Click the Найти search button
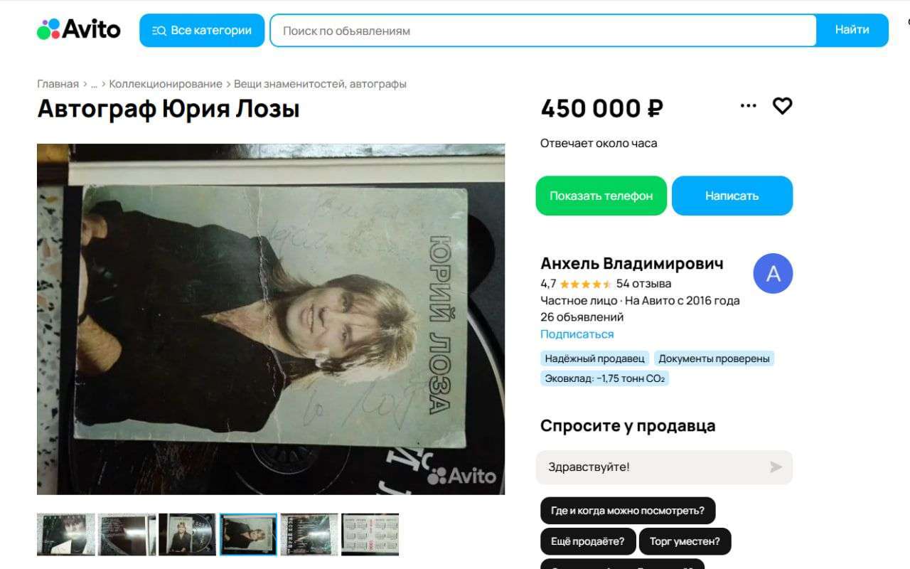This screenshot has width=910, height=569. [x=852, y=31]
